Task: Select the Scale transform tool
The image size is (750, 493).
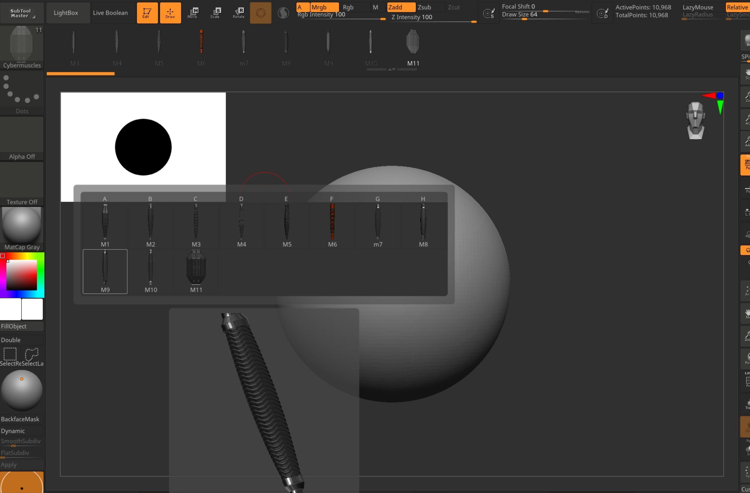Action: 215,13
